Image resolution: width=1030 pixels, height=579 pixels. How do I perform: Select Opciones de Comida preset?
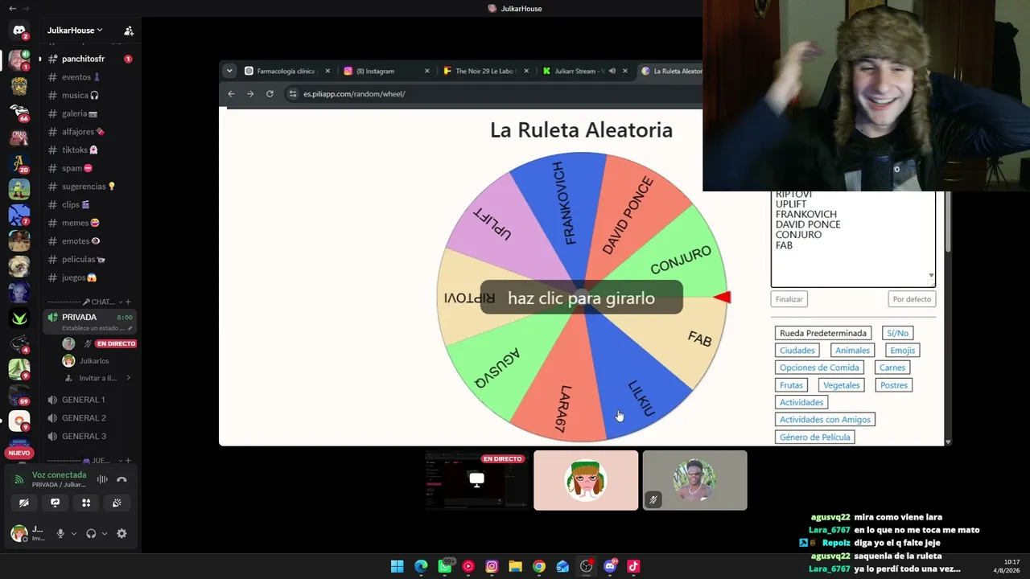[819, 368]
